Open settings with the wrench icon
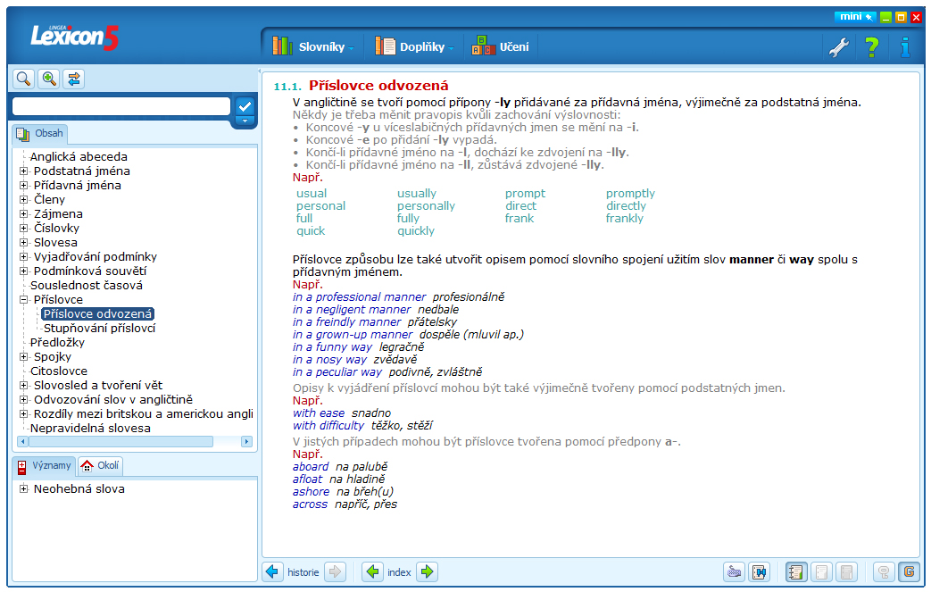The width and height of the screenshot is (931, 592). [x=838, y=46]
